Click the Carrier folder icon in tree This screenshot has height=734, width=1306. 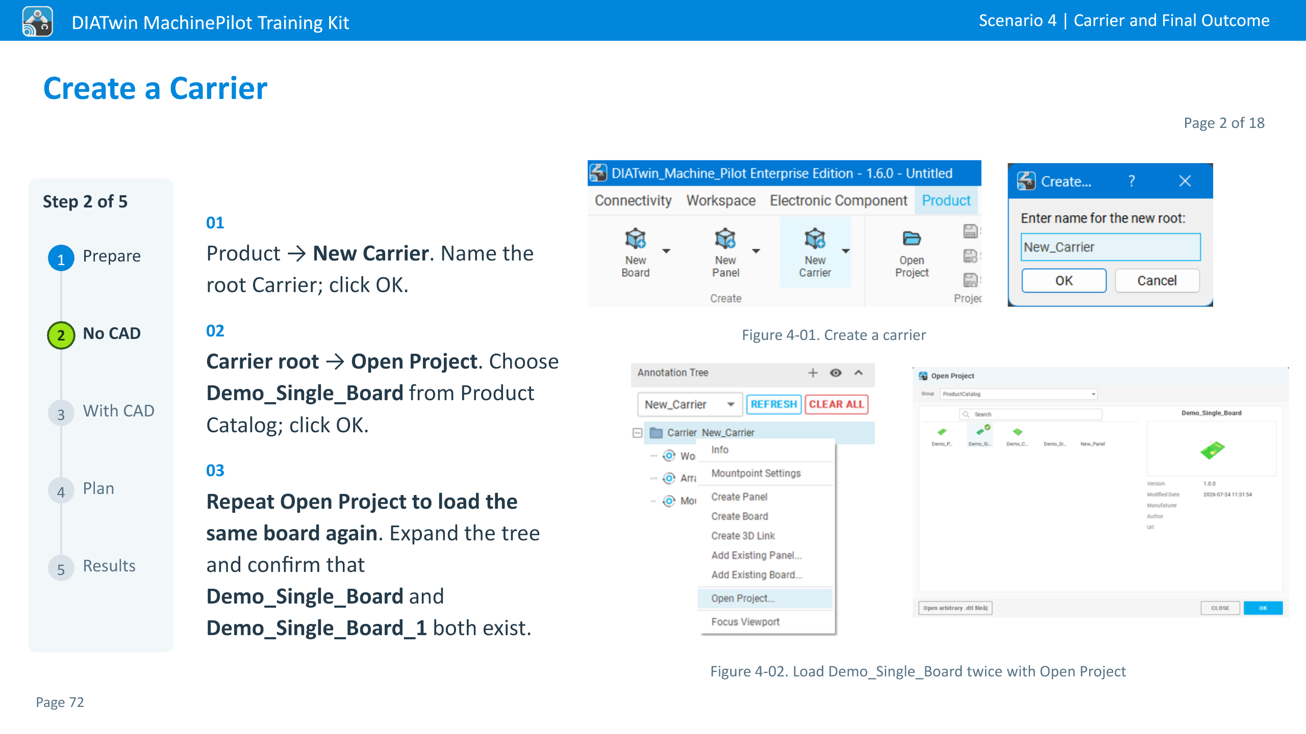tap(656, 433)
